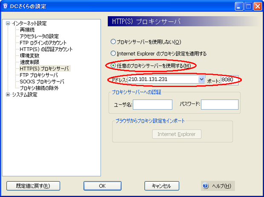264x197 pixels.
Task: Choose プロキシサーバーを使用しない radio button
Action: point(113,41)
